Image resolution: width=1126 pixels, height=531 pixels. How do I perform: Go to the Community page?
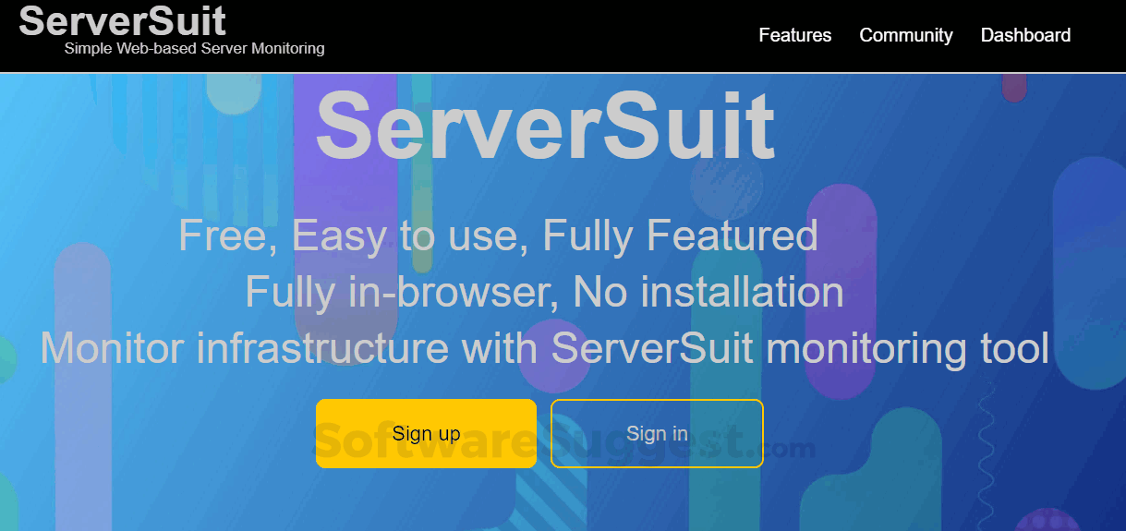click(905, 35)
